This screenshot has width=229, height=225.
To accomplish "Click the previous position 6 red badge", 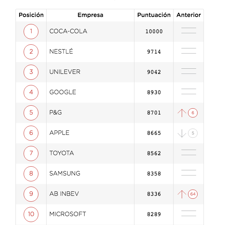I will [193, 113].
